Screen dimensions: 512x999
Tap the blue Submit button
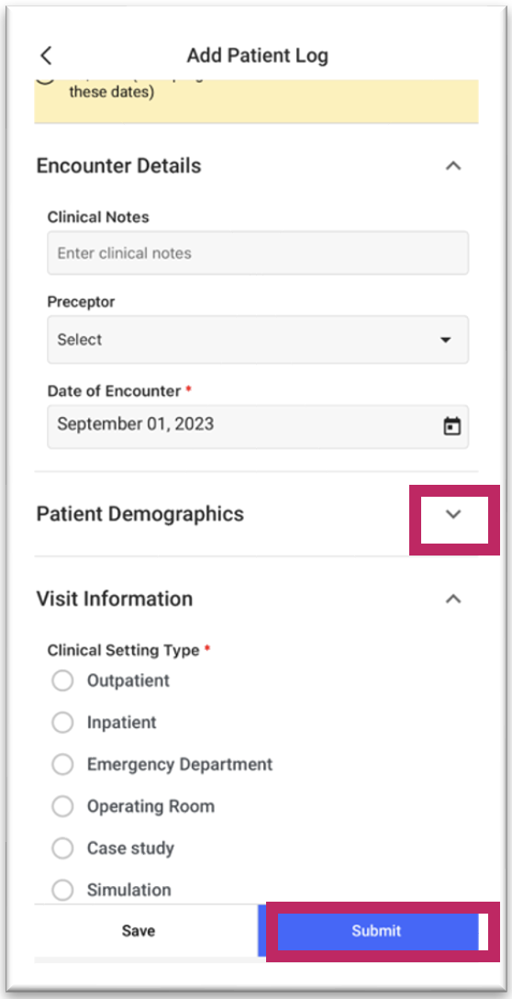[376, 931]
